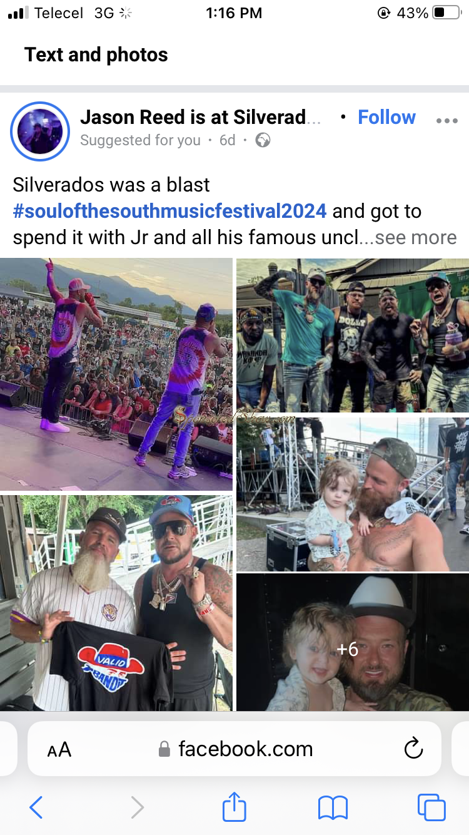Image resolution: width=469 pixels, height=835 pixels.
Task: Open the three-dot post options menu
Action: (446, 121)
